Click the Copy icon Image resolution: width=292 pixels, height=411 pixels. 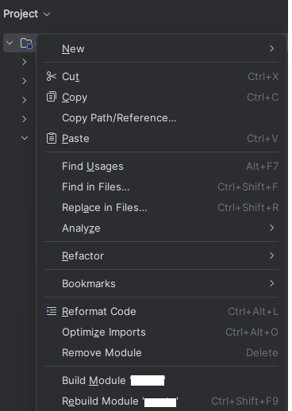52,97
